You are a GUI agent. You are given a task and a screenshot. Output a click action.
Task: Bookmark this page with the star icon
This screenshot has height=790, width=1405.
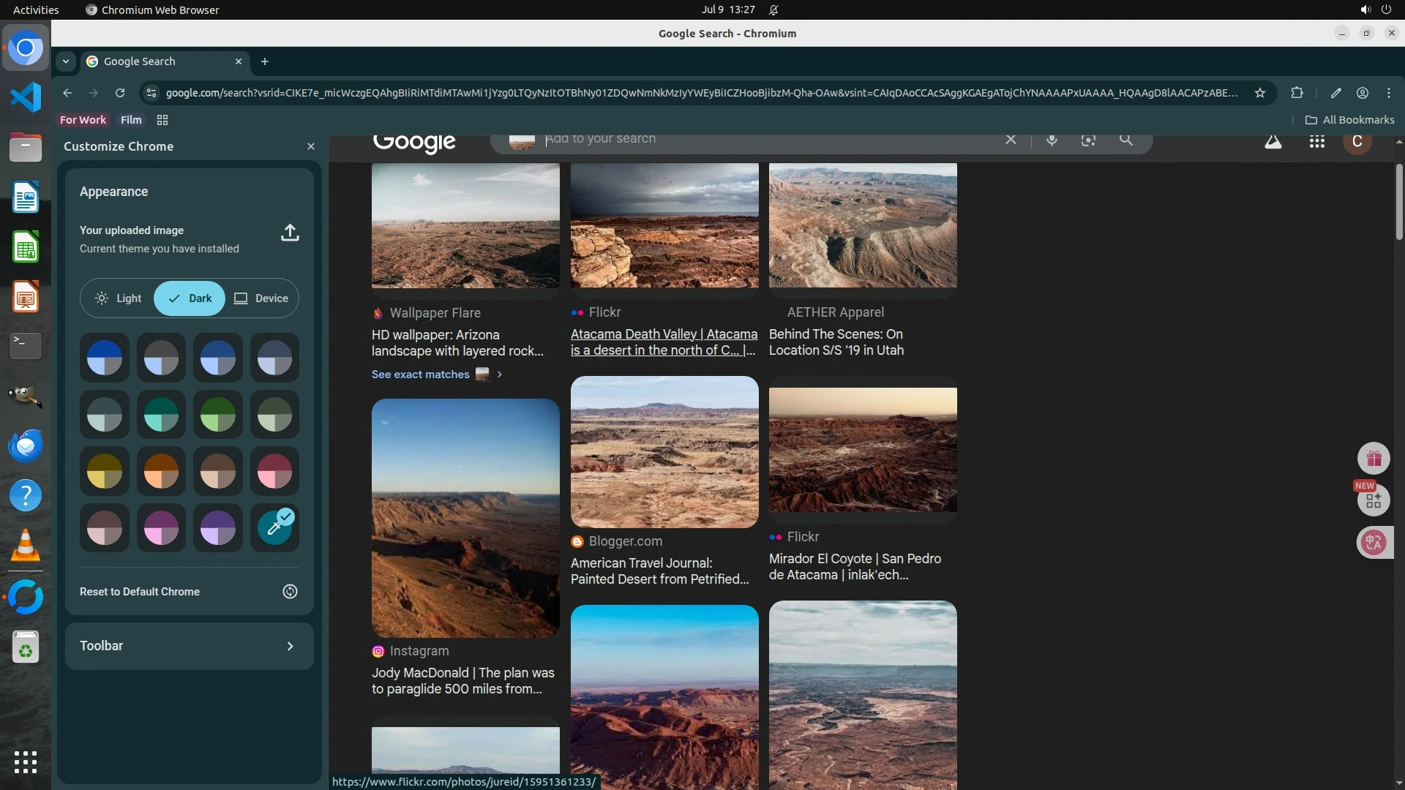tap(1259, 93)
